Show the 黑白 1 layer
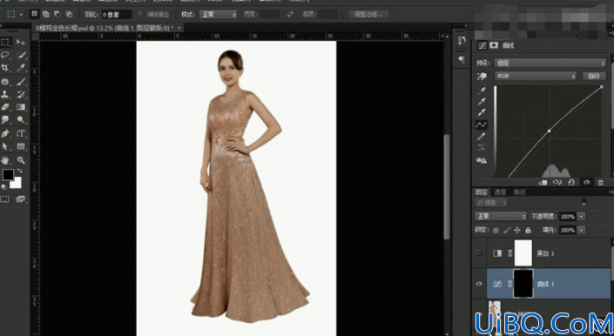The image size is (614, 336). (x=479, y=253)
